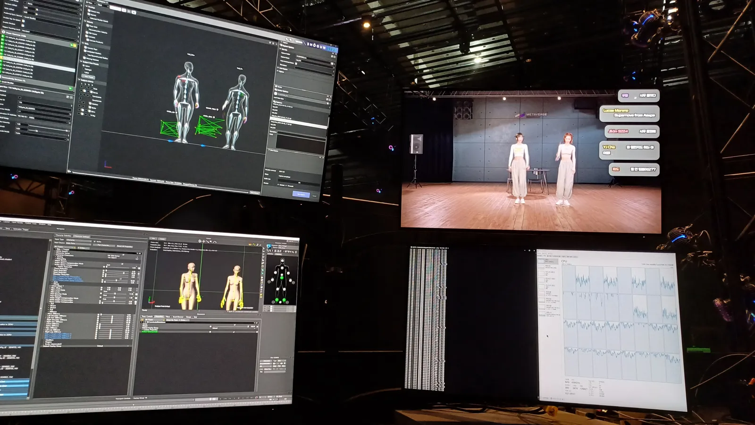Click the Reset All Properties button
This screenshot has width=755, height=425.
125,246
